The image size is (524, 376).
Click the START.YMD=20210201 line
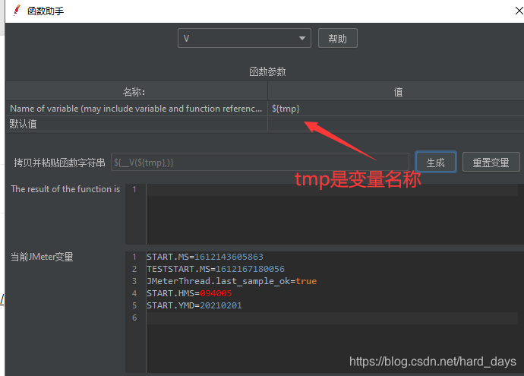click(x=194, y=305)
